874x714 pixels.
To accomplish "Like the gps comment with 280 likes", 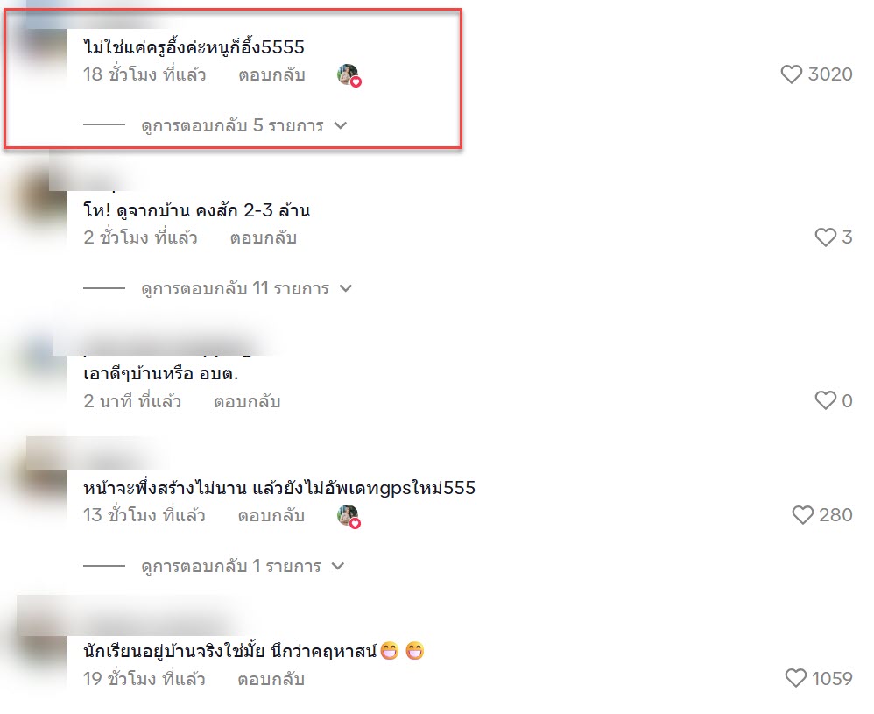I will [x=803, y=515].
